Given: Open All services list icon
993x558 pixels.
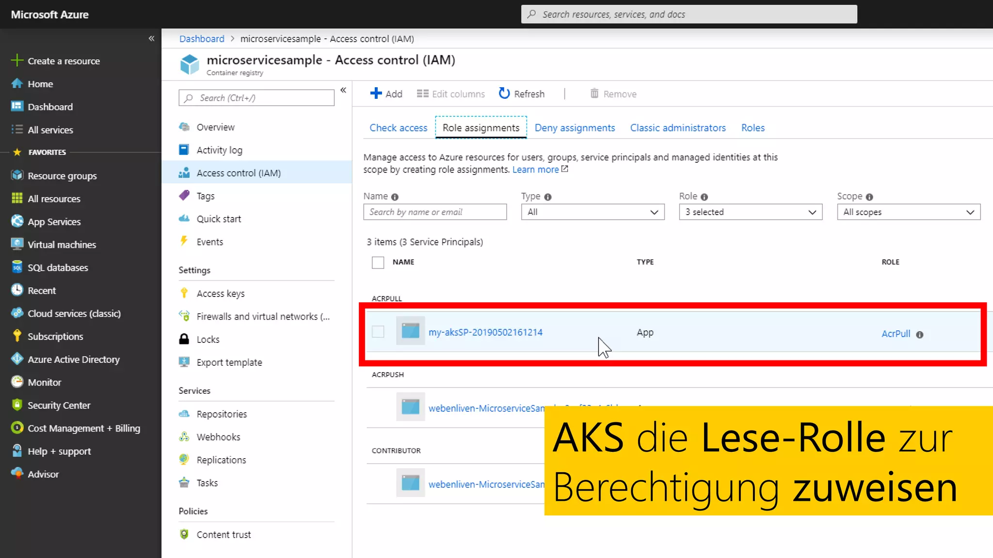Looking at the screenshot, I should [17, 129].
